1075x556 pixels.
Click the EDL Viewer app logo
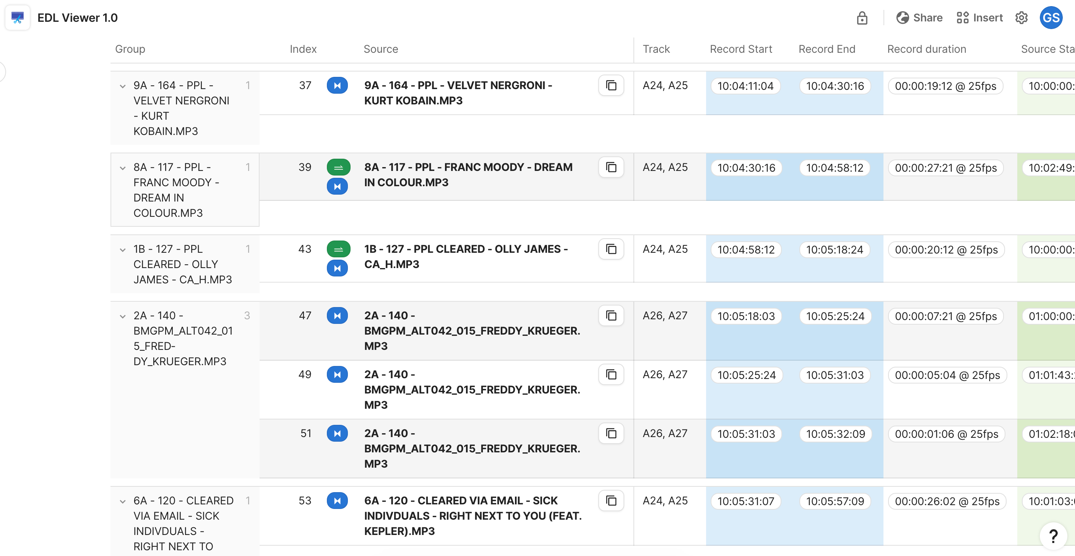point(18,18)
